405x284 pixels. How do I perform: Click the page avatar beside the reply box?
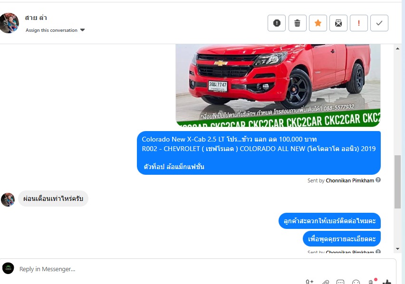[x=8, y=268]
